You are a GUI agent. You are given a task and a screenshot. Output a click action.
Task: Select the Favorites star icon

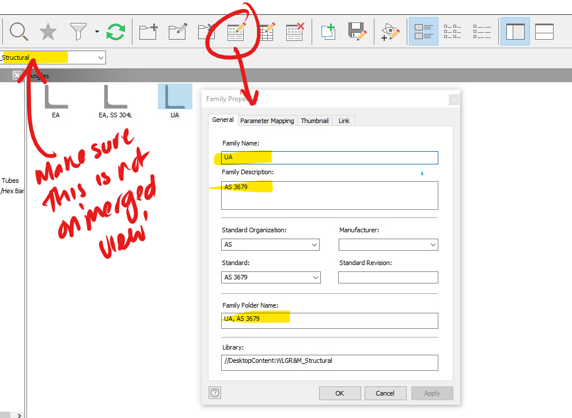pos(48,32)
